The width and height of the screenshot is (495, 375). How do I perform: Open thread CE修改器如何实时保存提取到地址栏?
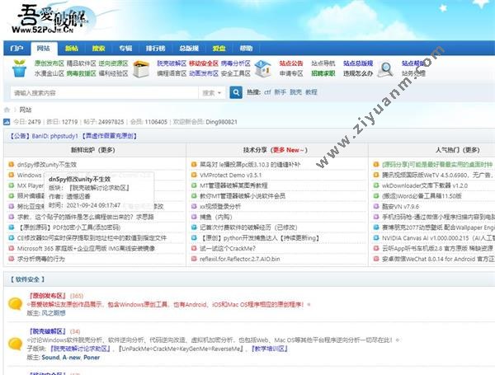coord(92,238)
